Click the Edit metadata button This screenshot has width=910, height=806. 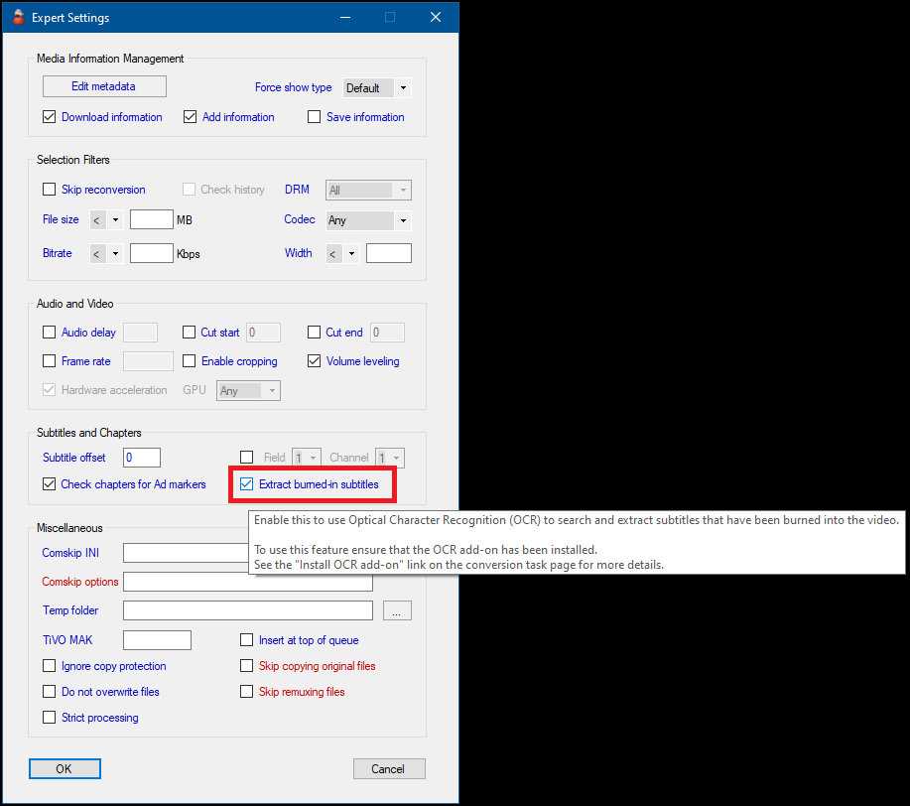103,86
